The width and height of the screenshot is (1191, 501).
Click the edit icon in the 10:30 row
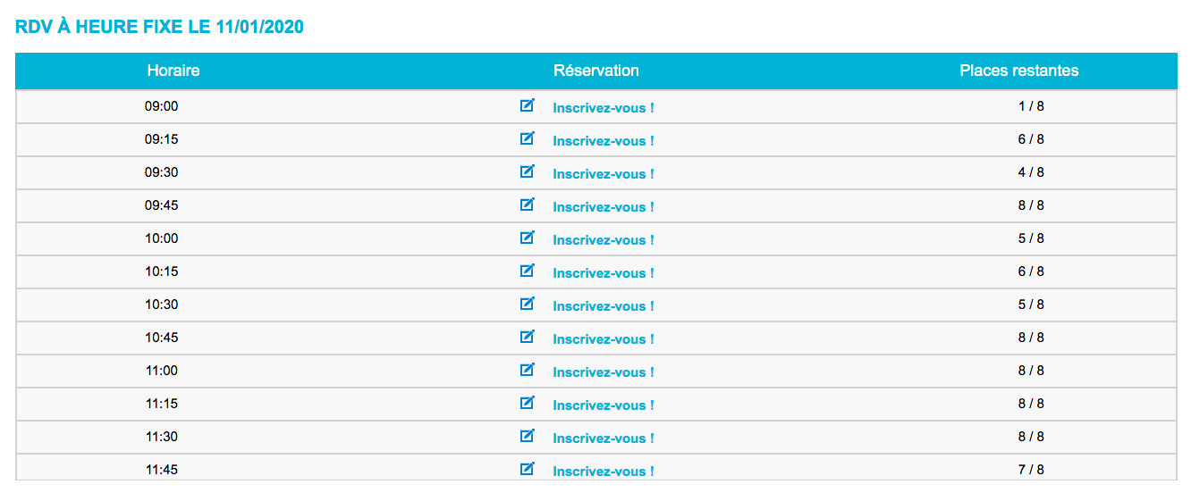click(x=528, y=304)
